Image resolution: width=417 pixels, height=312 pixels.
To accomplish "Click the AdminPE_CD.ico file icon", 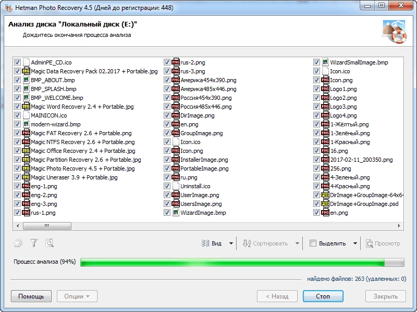I will click(x=26, y=62).
